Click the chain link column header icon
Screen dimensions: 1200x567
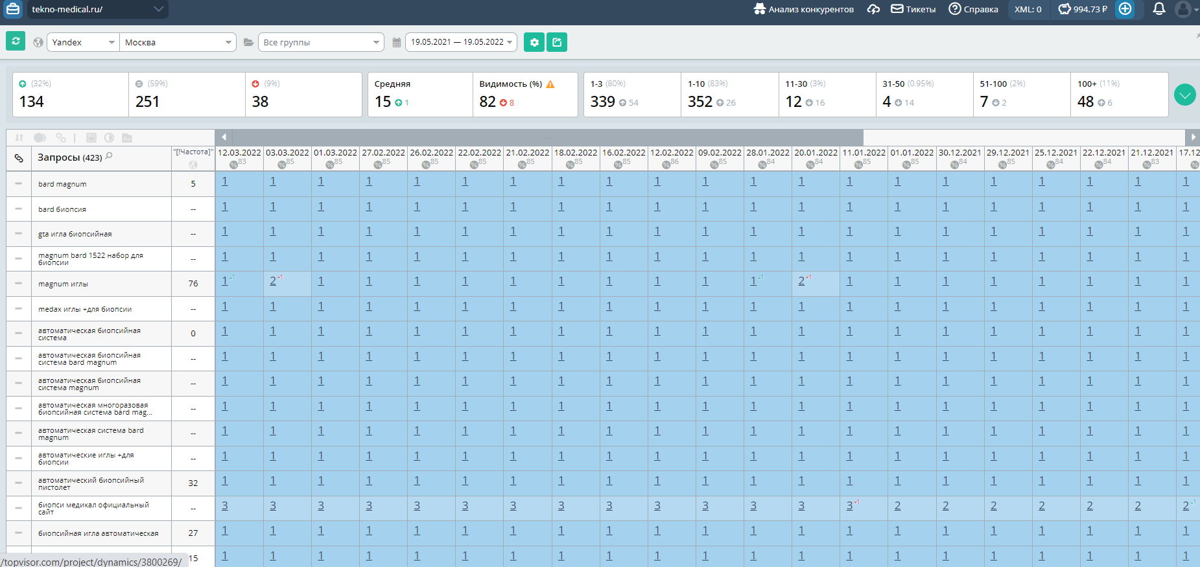pos(19,158)
